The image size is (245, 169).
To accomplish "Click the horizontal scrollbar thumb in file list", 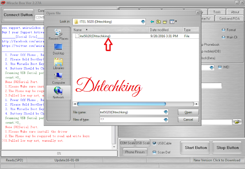I will click(122, 104).
